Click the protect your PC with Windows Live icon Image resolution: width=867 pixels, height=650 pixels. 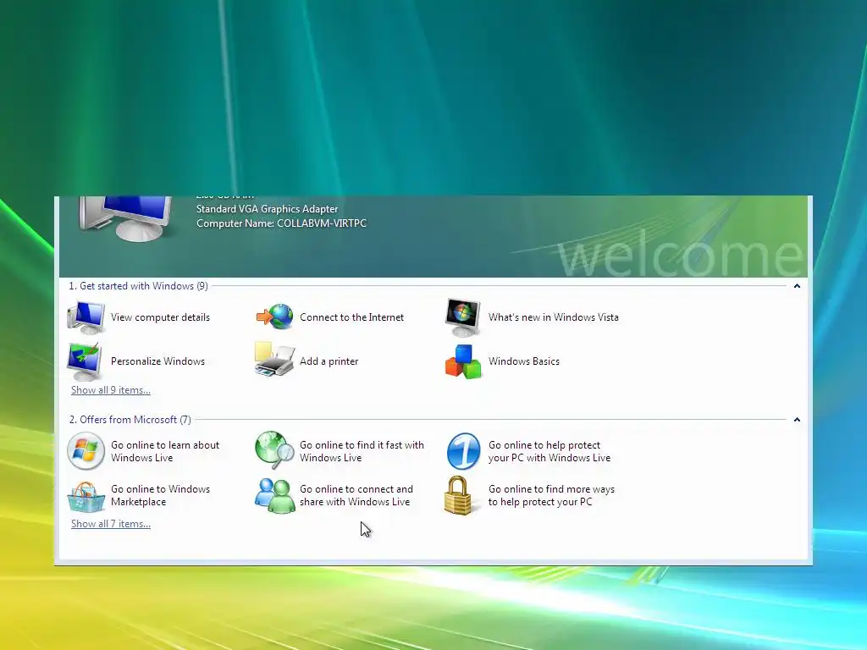click(463, 451)
